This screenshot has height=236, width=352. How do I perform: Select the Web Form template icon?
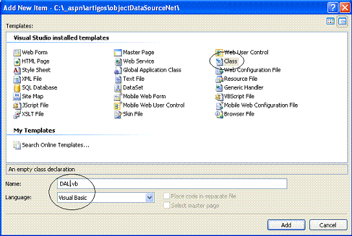17,52
